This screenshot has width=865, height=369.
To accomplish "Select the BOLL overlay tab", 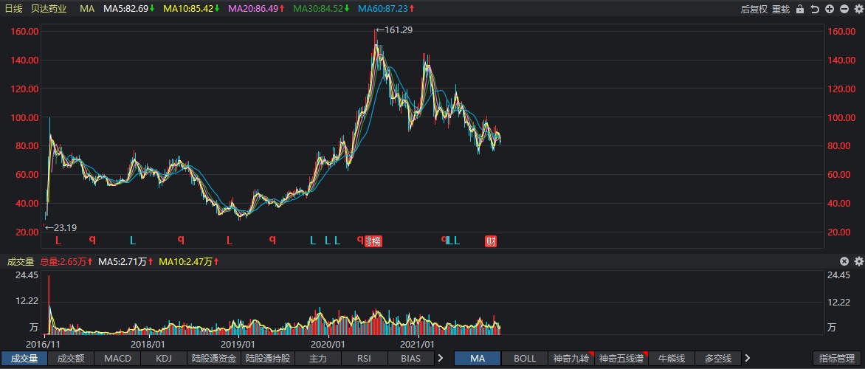I will (x=525, y=358).
